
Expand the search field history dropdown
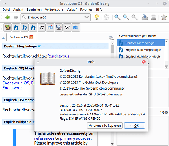[x=87, y=17]
